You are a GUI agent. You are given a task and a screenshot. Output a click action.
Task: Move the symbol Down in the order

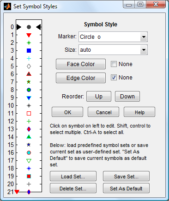pos(127,97)
